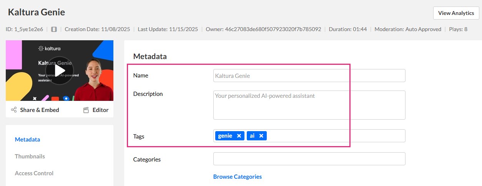Switch to the Thumbnails section
Viewport: 482px width, 186px height.
(30, 156)
